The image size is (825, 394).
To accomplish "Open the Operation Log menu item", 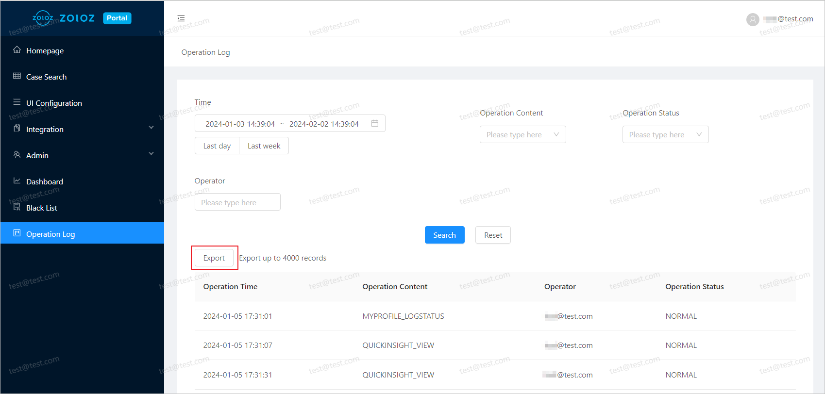I will 51,234.
